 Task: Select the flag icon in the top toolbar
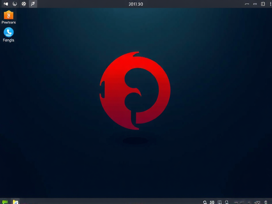point(33,4)
